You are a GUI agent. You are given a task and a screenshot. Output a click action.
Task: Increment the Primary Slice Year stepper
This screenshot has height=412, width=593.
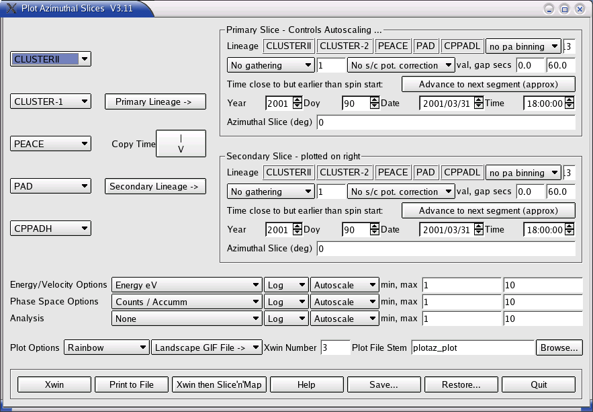[x=298, y=99]
